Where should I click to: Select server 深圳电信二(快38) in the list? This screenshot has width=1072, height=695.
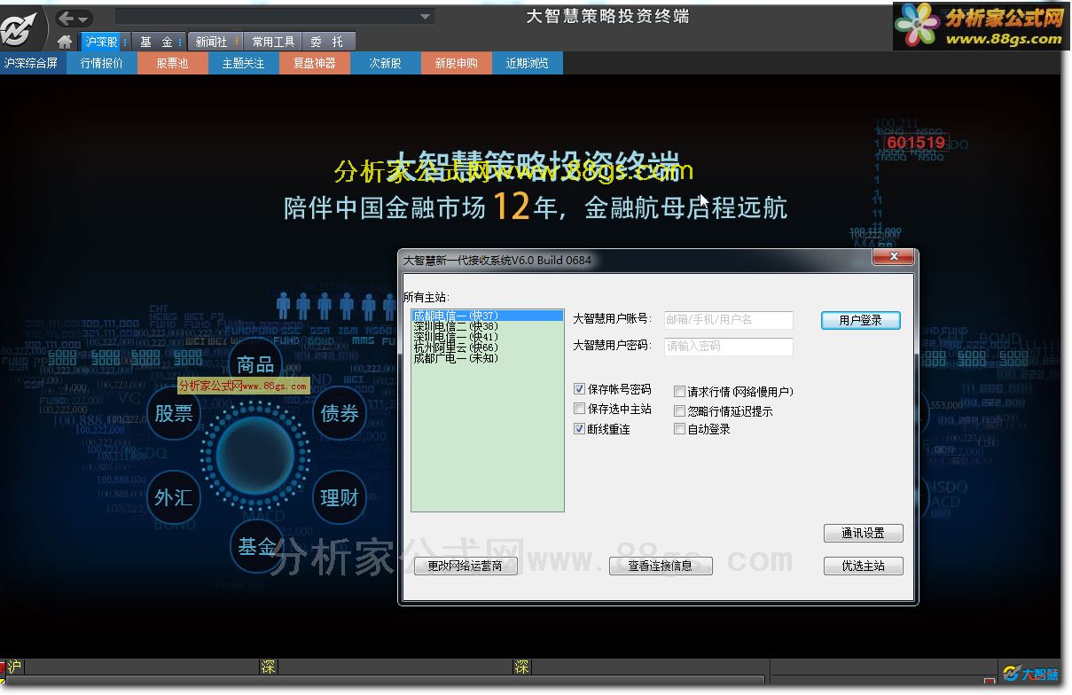(x=487, y=326)
